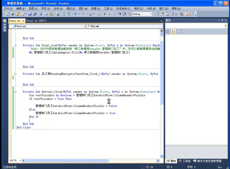Collapse the Button1_Click sub code block
Image resolution: width=230 pixels, height=169 pixels.
click(x=15, y=92)
